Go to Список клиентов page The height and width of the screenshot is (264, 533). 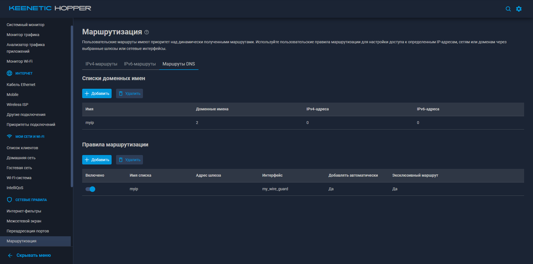pyautogui.click(x=22, y=148)
